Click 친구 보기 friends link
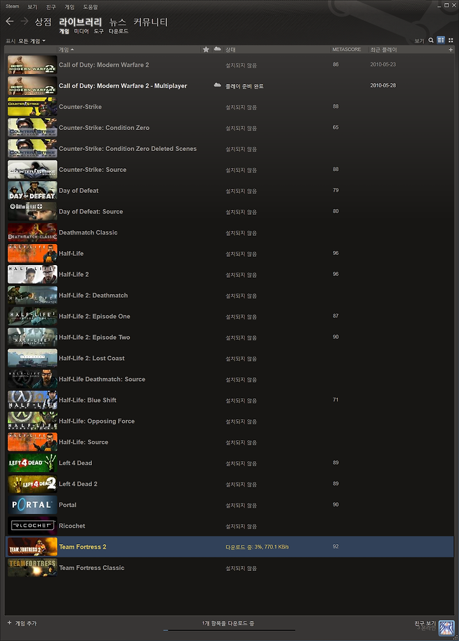This screenshot has height=641, width=459. [425, 623]
